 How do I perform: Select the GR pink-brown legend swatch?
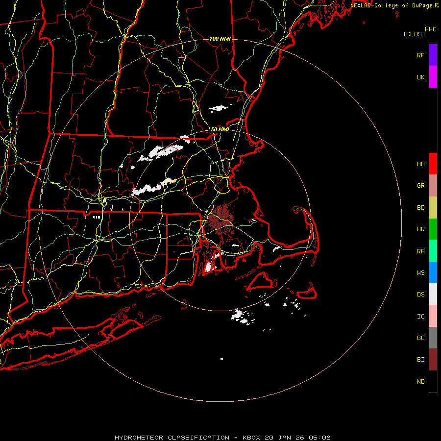click(433, 186)
